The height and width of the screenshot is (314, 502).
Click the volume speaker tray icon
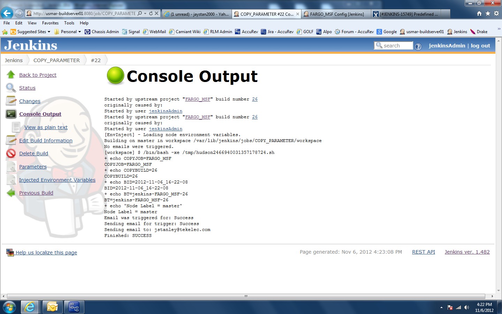click(466, 307)
